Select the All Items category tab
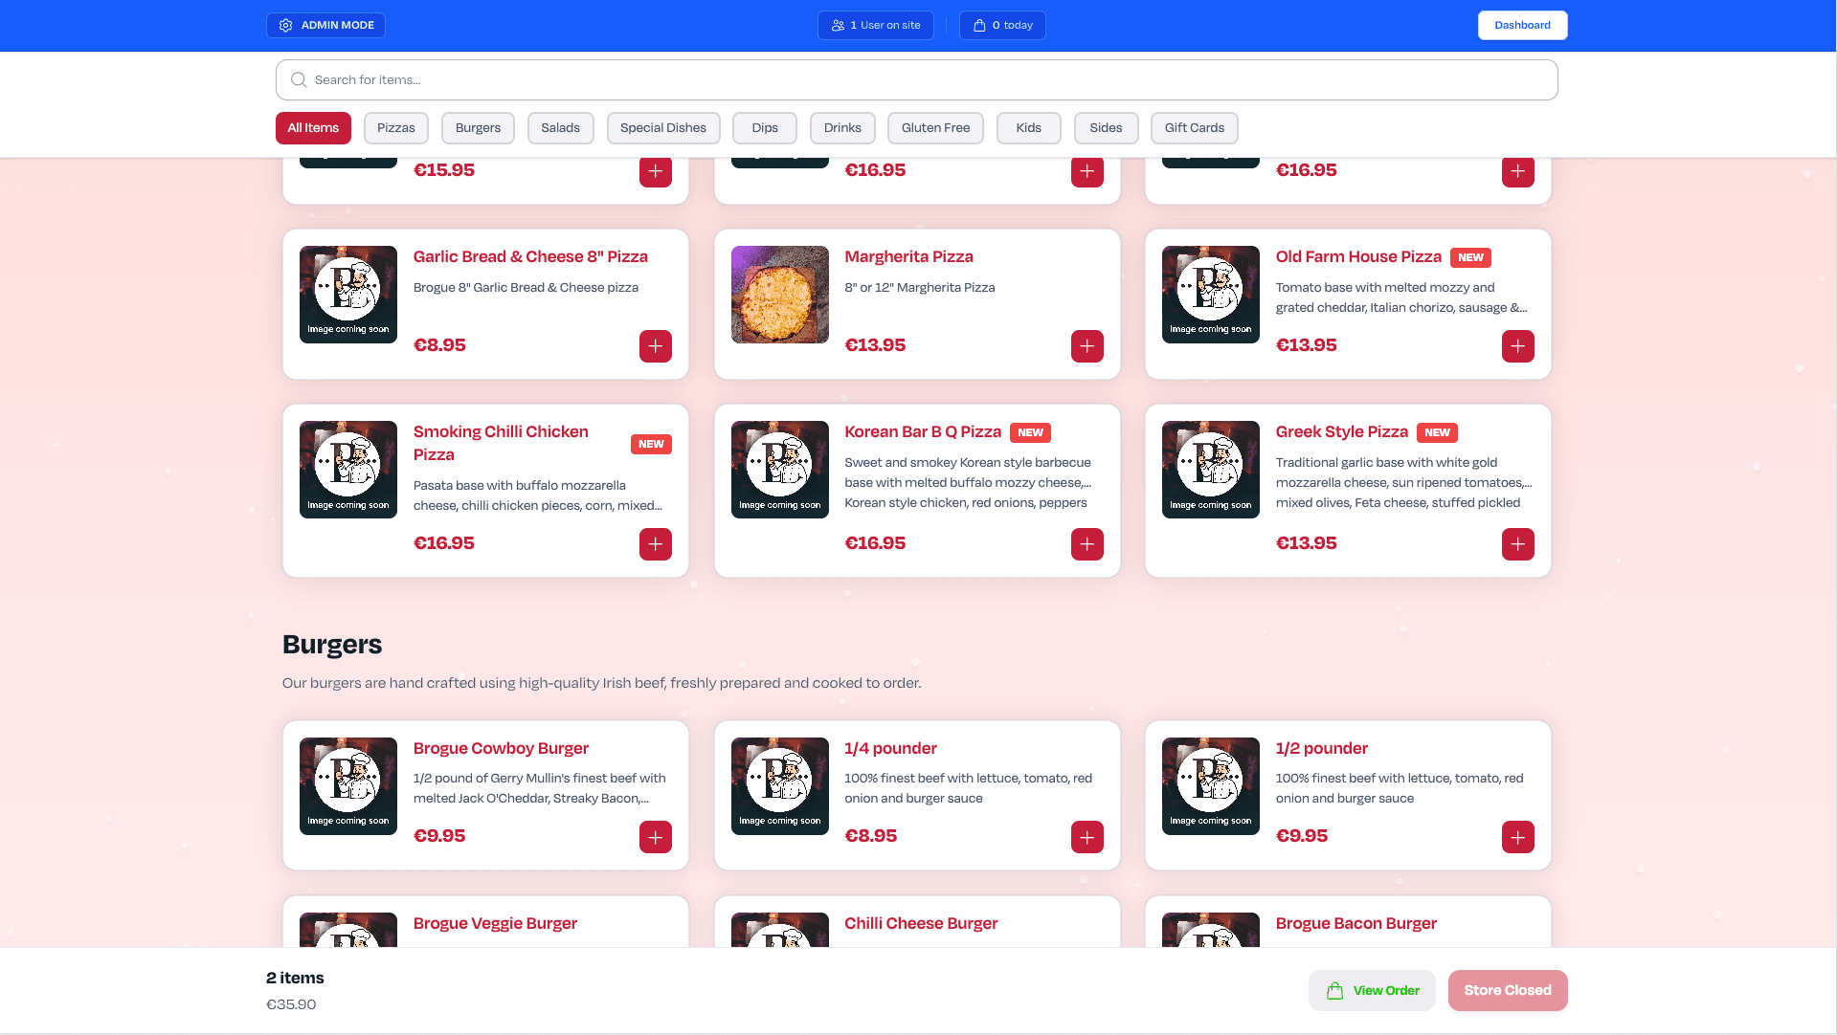Screen dimensions: 1837x1035 click(x=313, y=128)
